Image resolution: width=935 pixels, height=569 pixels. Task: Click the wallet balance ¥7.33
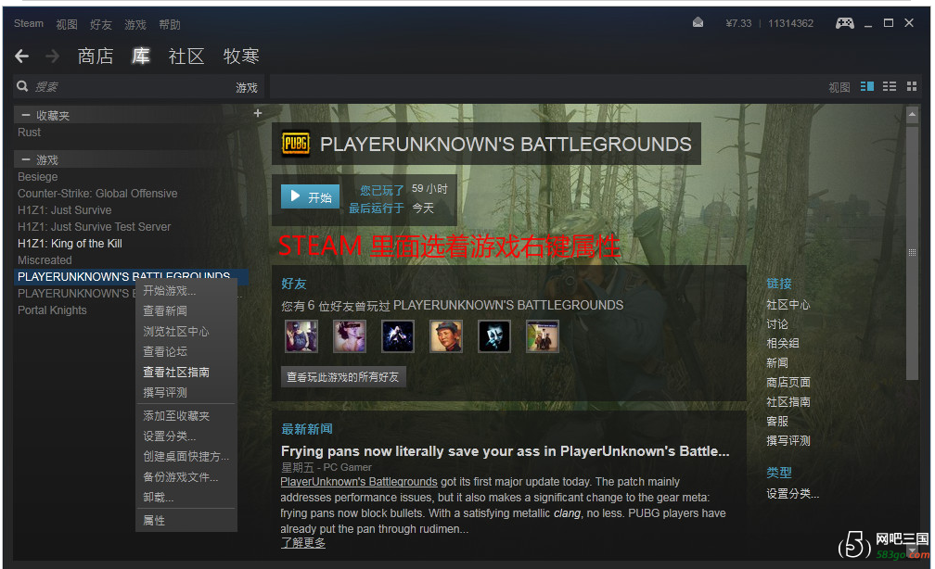click(x=738, y=23)
